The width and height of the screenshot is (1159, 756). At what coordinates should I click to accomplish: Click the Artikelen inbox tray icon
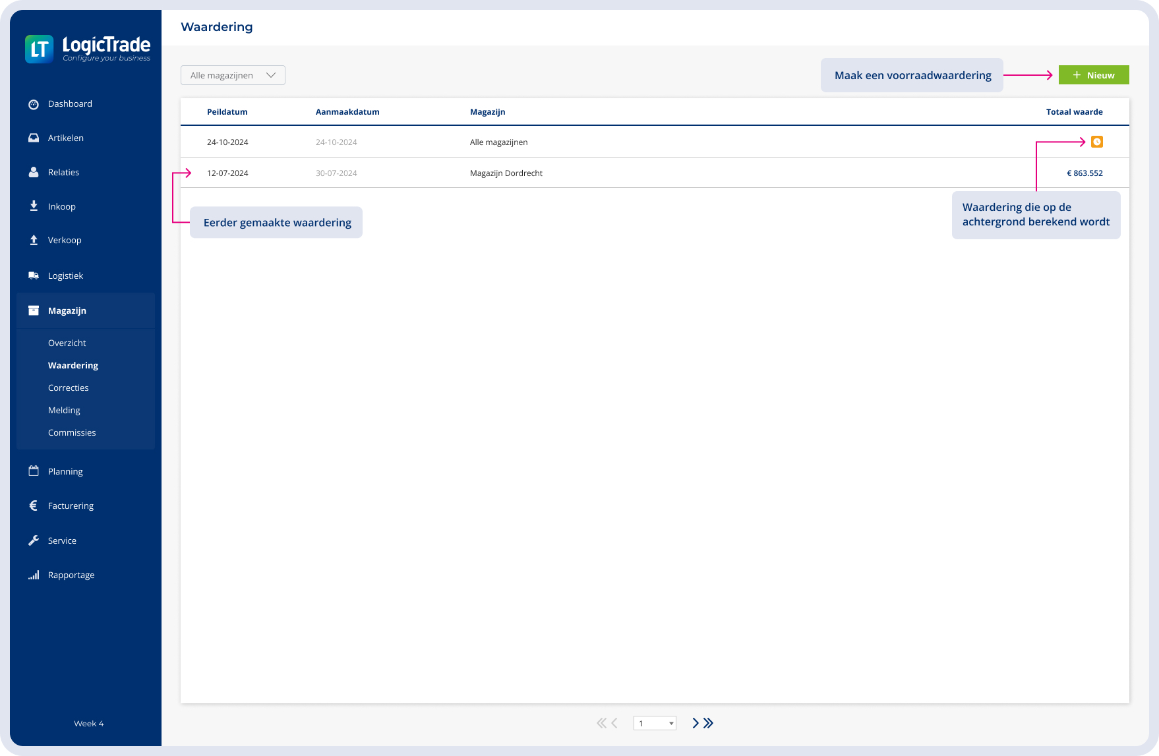34,138
